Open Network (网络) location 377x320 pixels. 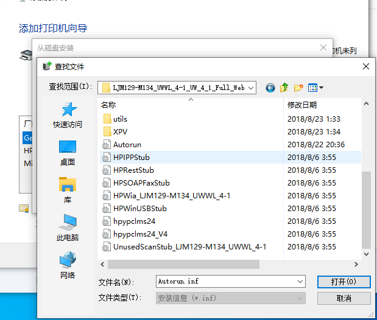(68, 265)
